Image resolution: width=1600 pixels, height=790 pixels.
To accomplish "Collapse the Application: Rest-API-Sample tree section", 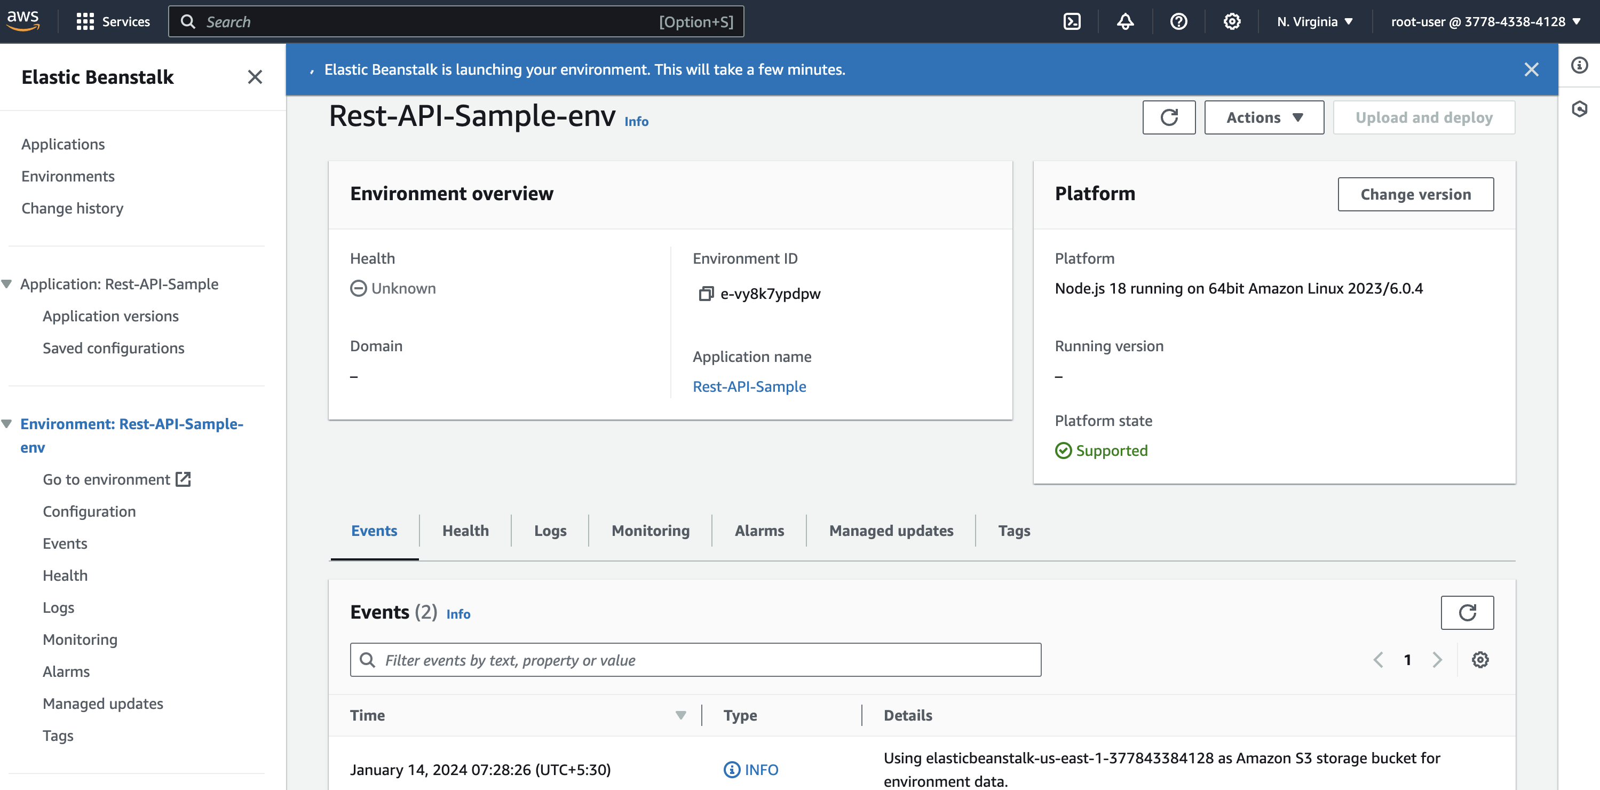I will pyautogui.click(x=7, y=284).
